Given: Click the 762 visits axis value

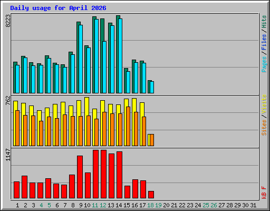Looking at the screenshot, I should 8,100.
